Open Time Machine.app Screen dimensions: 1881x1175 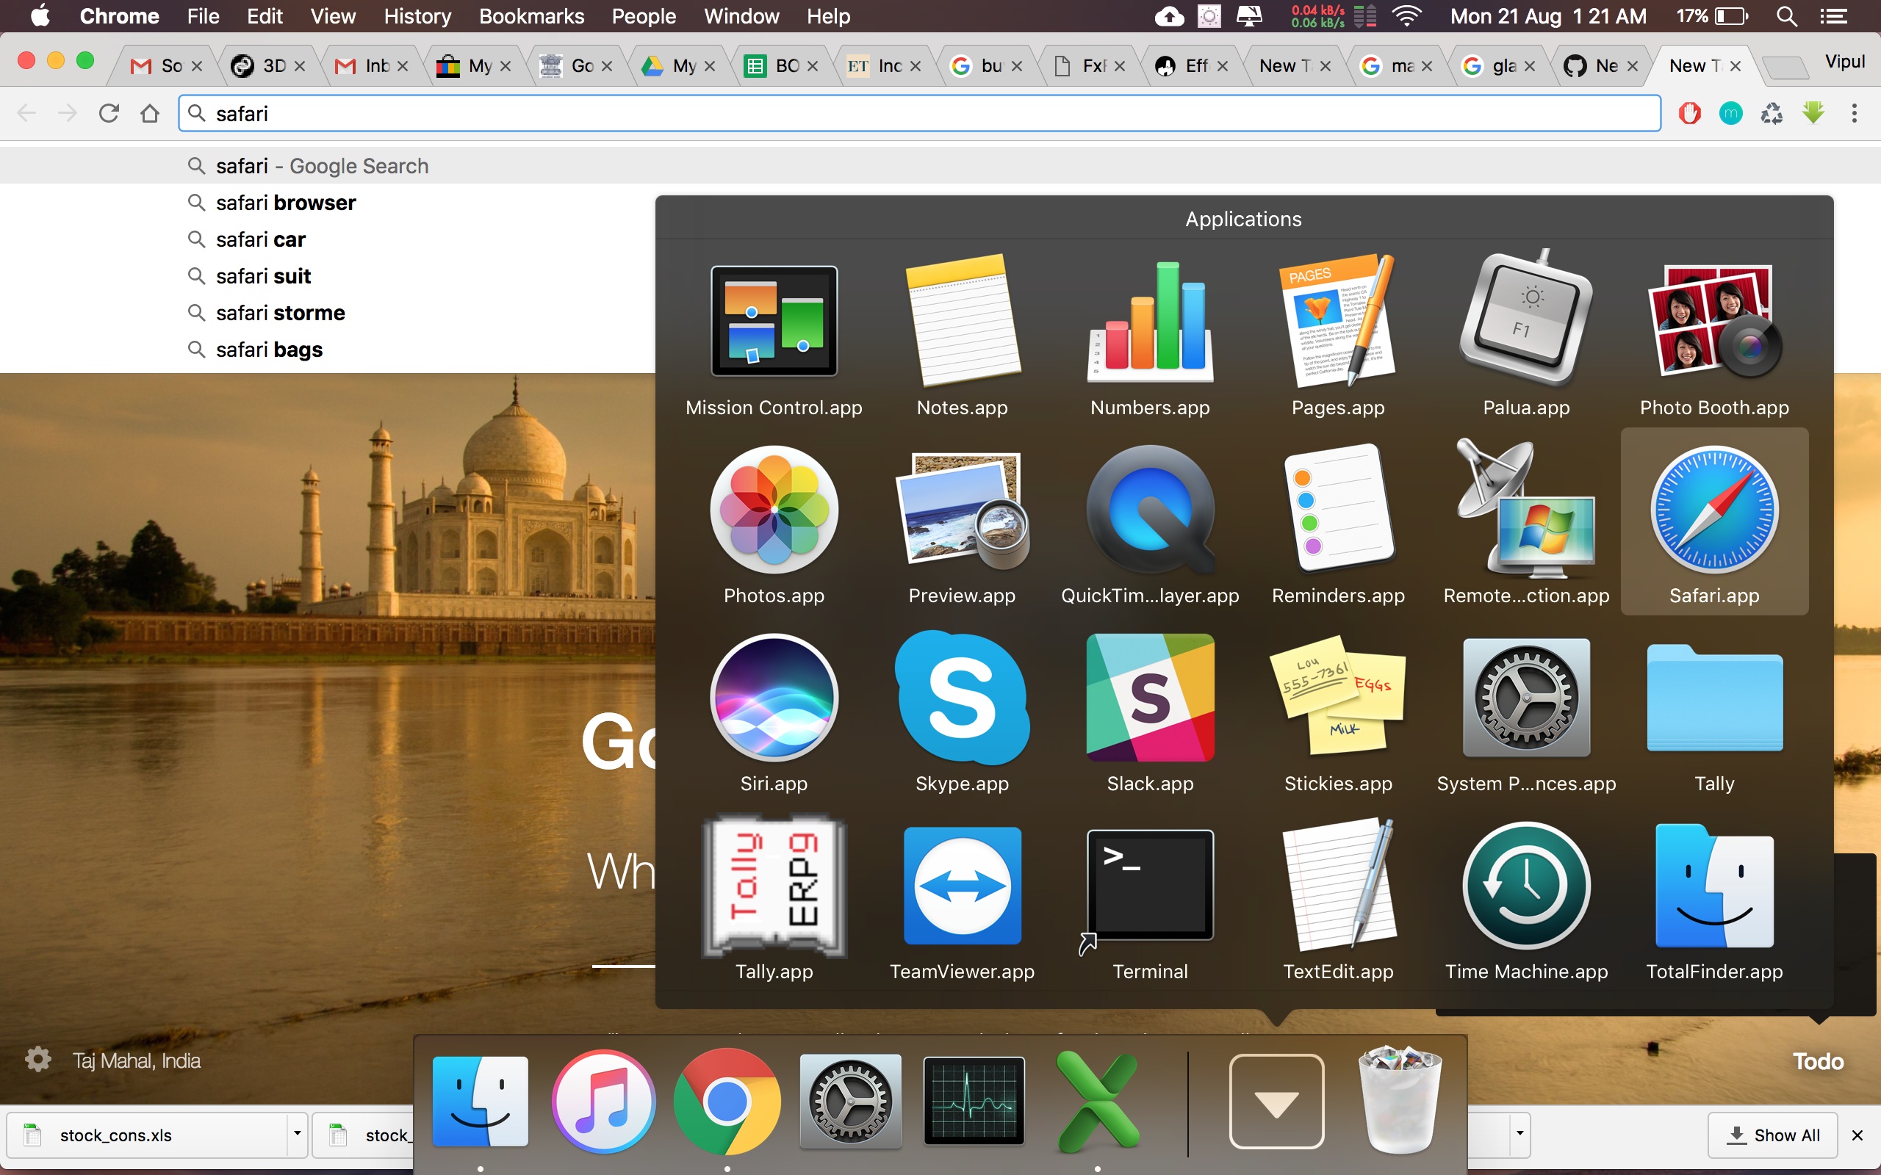pos(1527,886)
